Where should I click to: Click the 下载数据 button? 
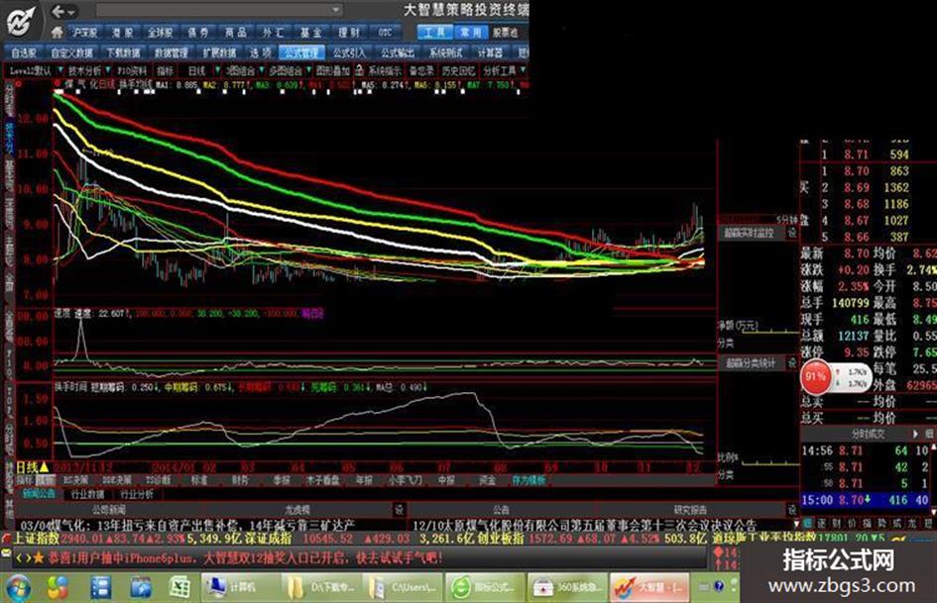pyautogui.click(x=123, y=52)
